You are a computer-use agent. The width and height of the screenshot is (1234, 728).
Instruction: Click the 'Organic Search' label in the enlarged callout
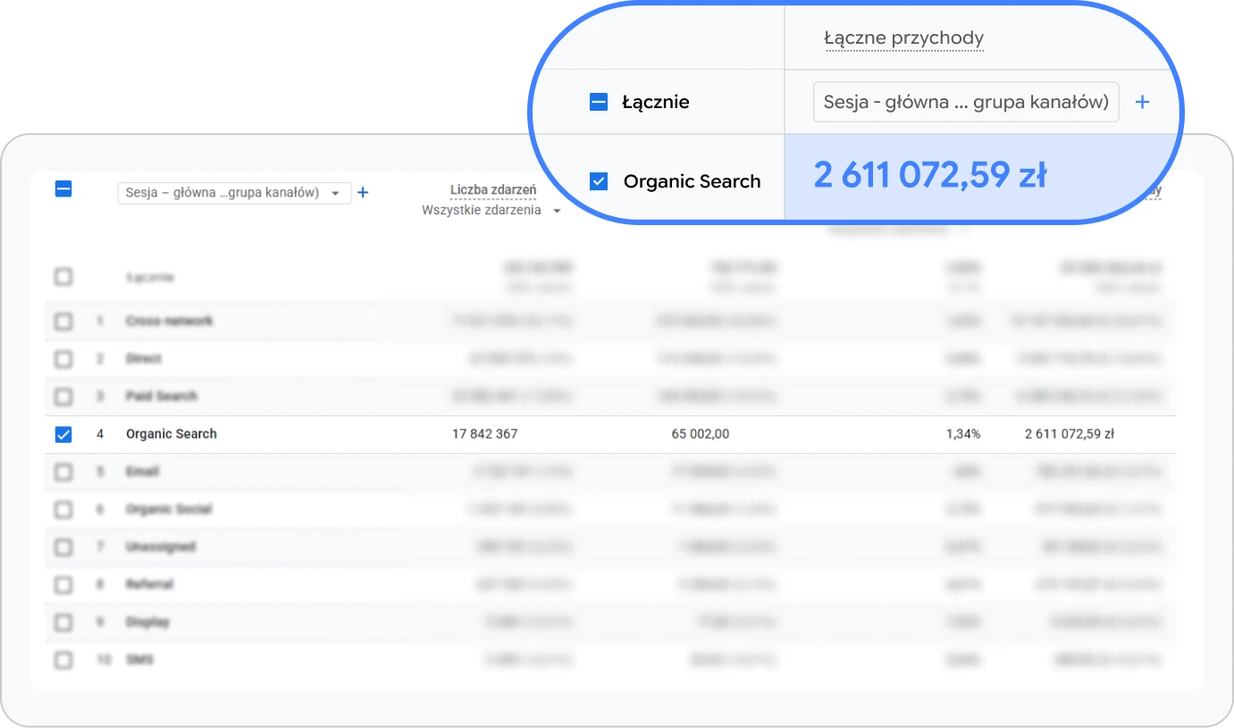pos(693,181)
